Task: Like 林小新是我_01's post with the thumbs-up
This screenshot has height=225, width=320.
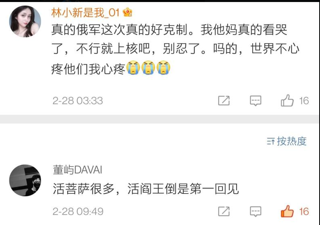Action: [x=287, y=100]
